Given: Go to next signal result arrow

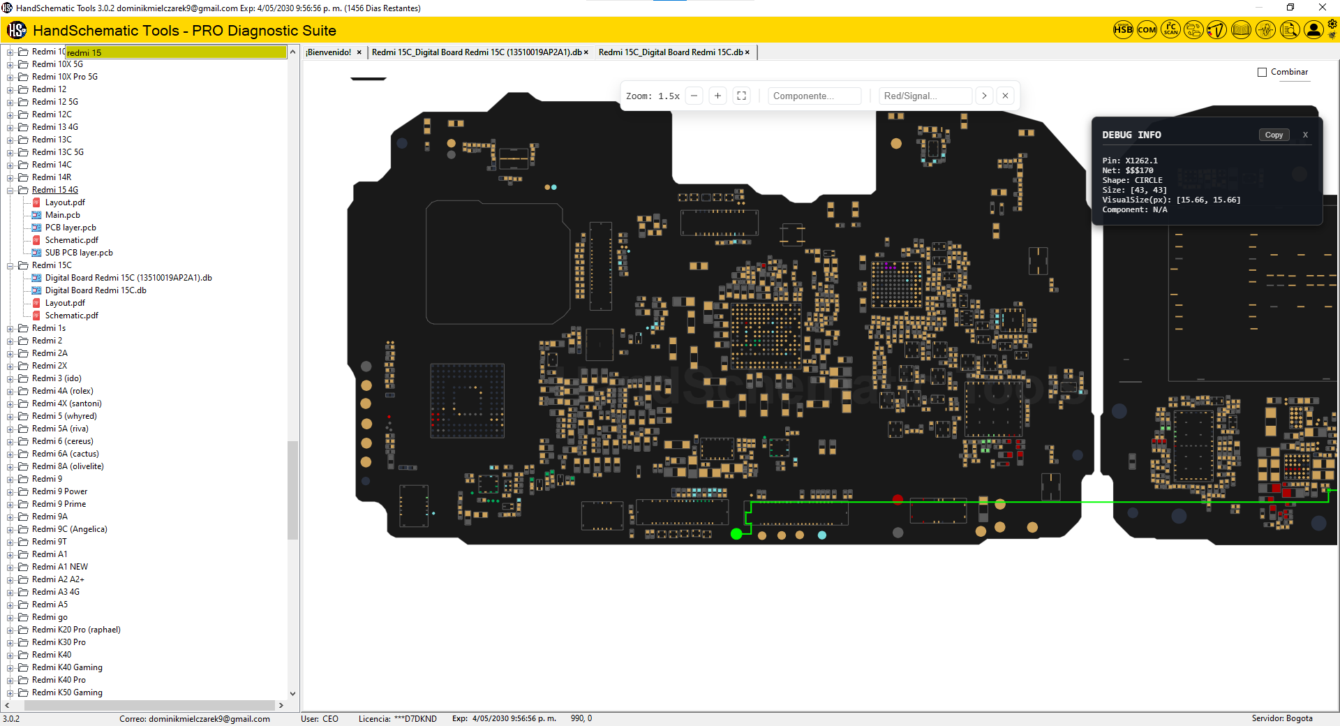Looking at the screenshot, I should [984, 96].
